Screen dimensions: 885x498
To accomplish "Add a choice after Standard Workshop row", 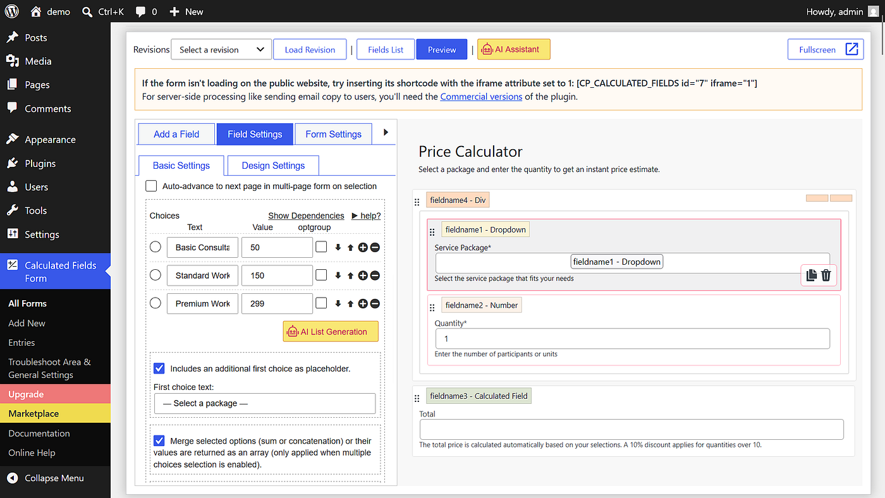I will point(363,276).
